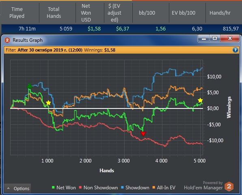The height and width of the screenshot is (195, 242).
Task: Click the Hands x-axis label
Action: click(107, 171)
